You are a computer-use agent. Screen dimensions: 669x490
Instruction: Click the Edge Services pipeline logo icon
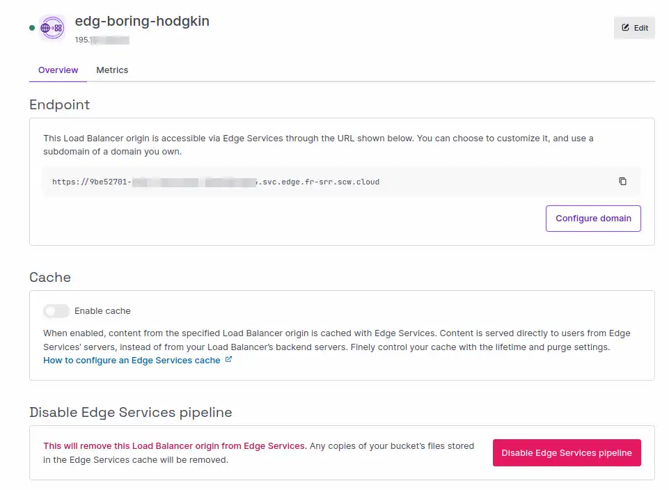tap(52, 28)
